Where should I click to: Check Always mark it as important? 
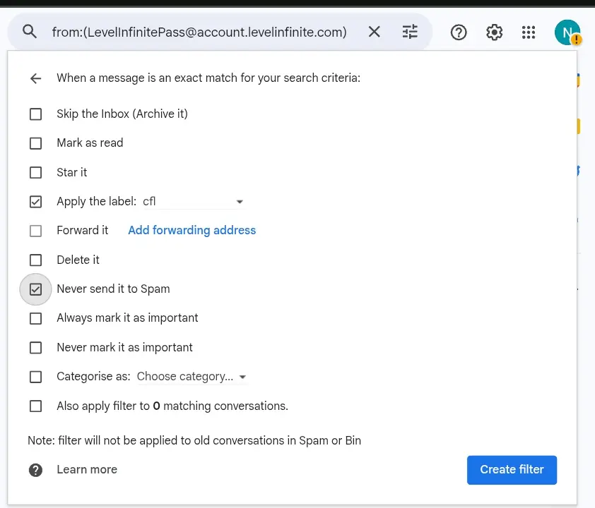(35, 318)
